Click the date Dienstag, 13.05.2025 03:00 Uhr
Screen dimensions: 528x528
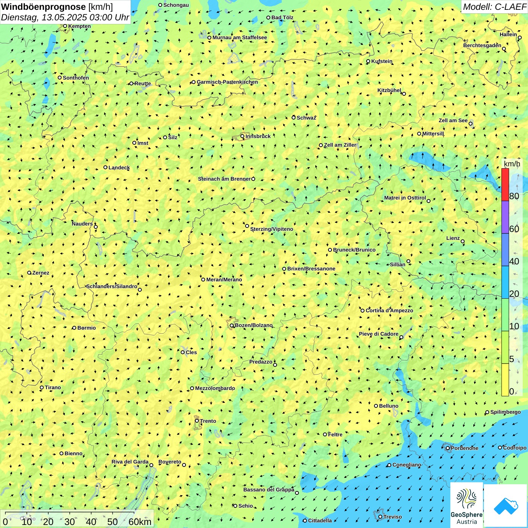click(x=65, y=17)
